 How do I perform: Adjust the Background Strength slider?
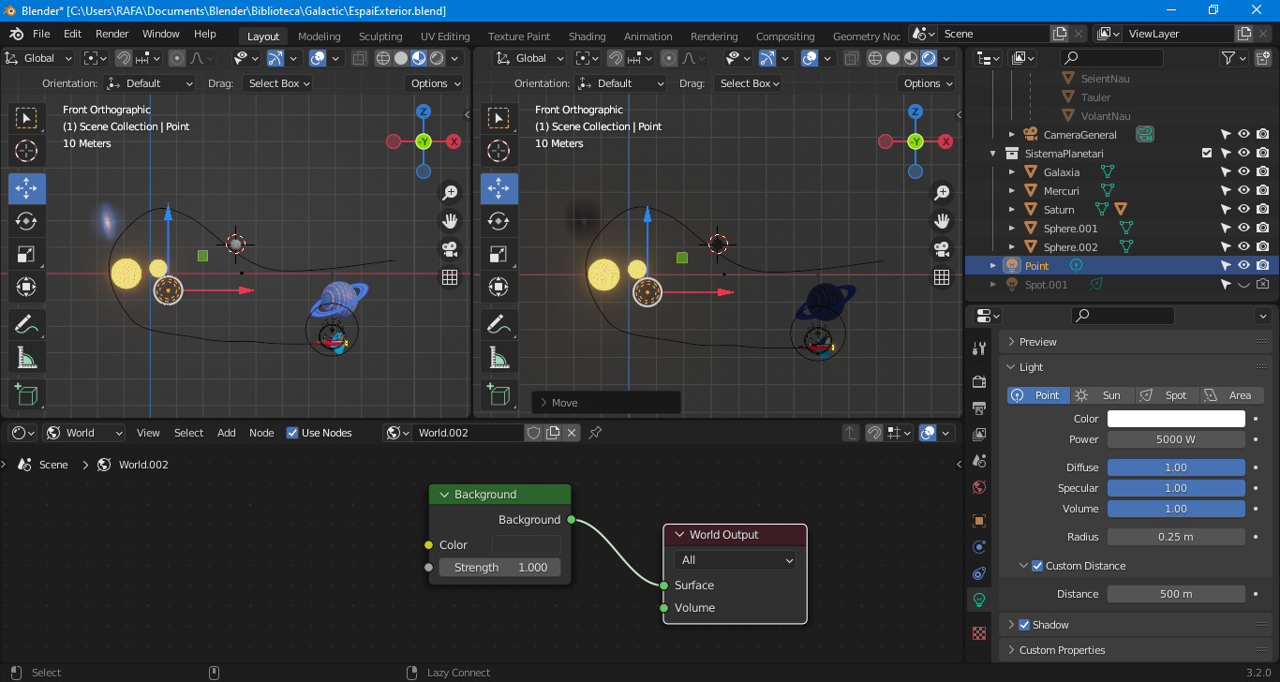click(x=499, y=568)
